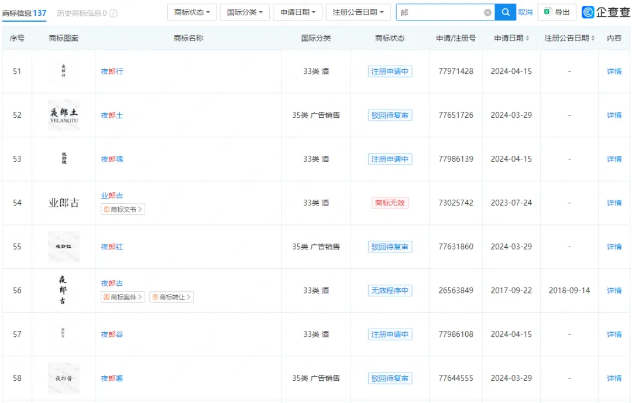The height and width of the screenshot is (403, 632).
Task: Click the 业郎古 trademark image
Action: pyautogui.click(x=64, y=203)
